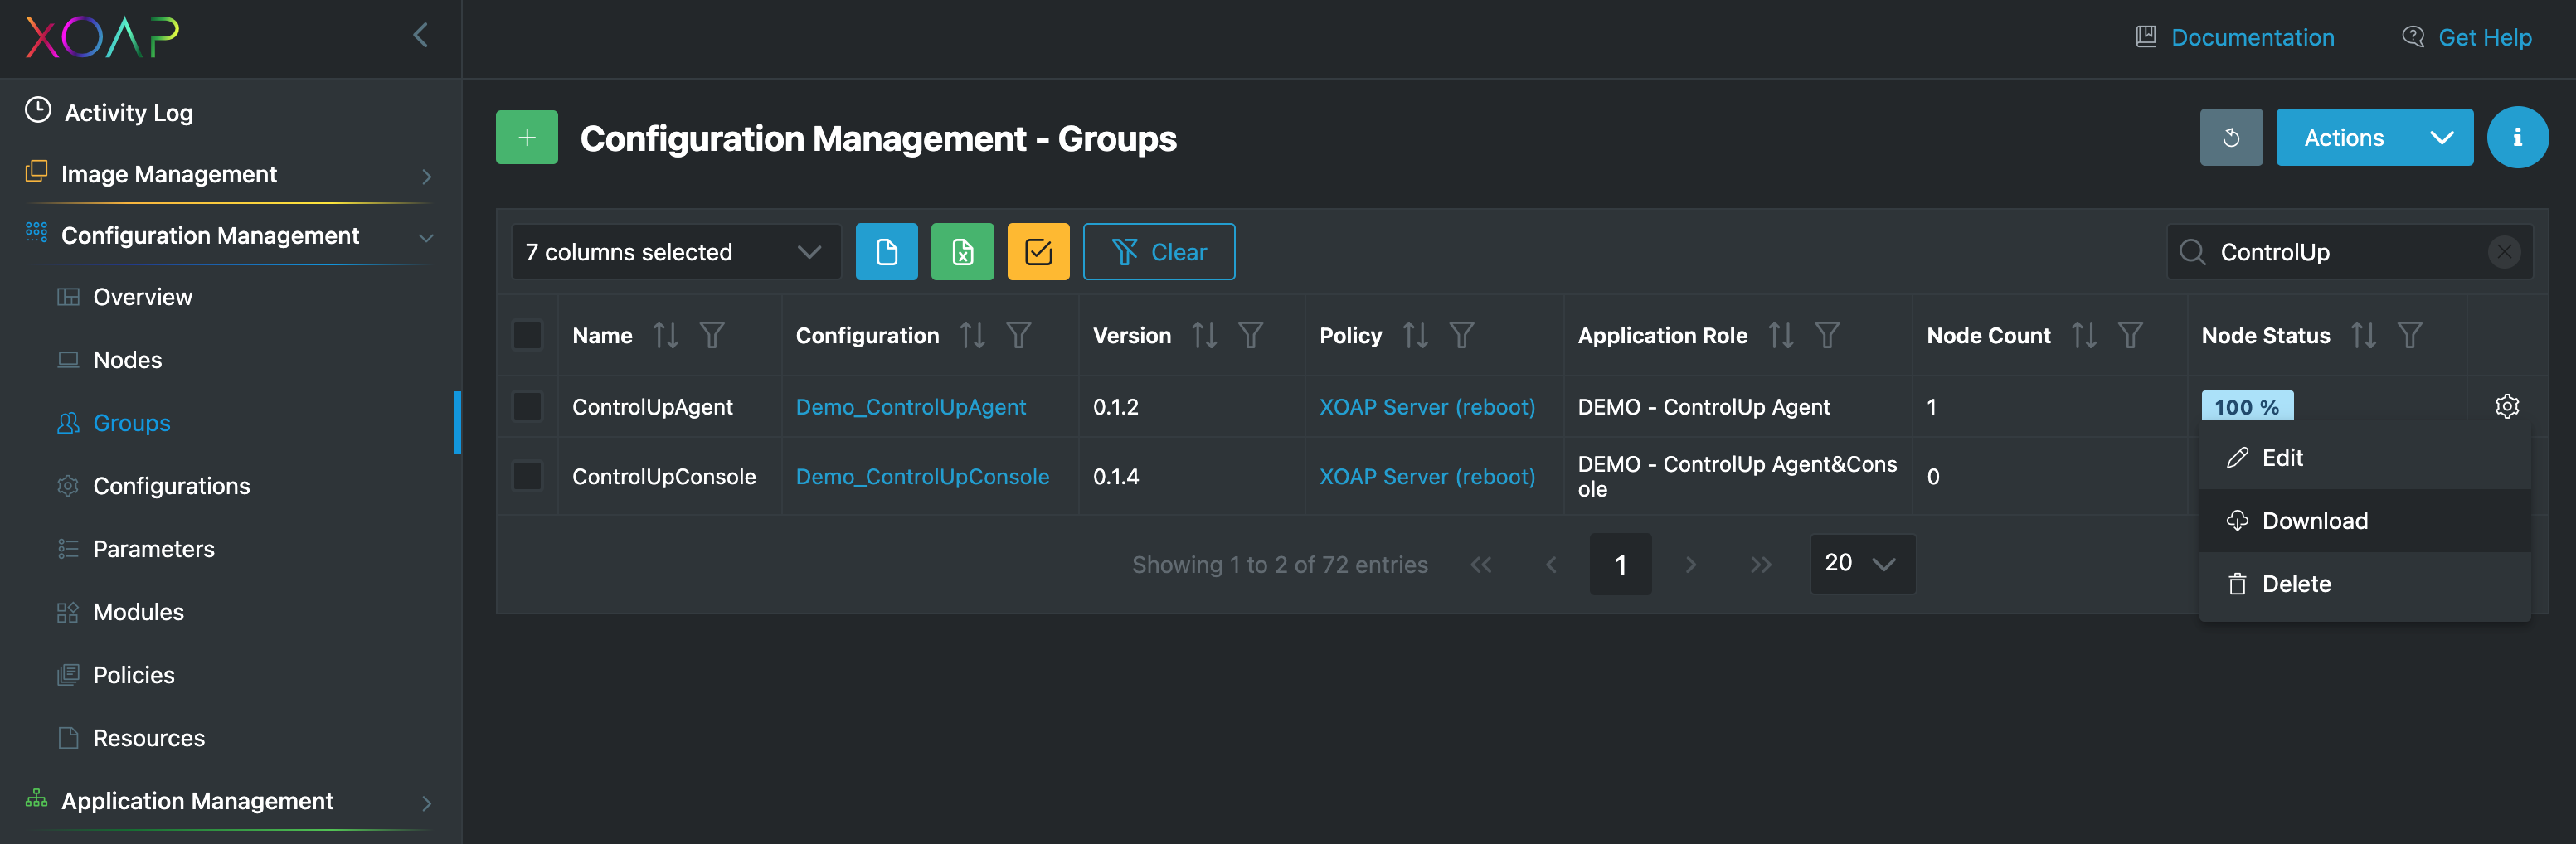This screenshot has width=2576, height=844.
Task: Sort by Configuration column
Action: pyautogui.click(x=972, y=335)
